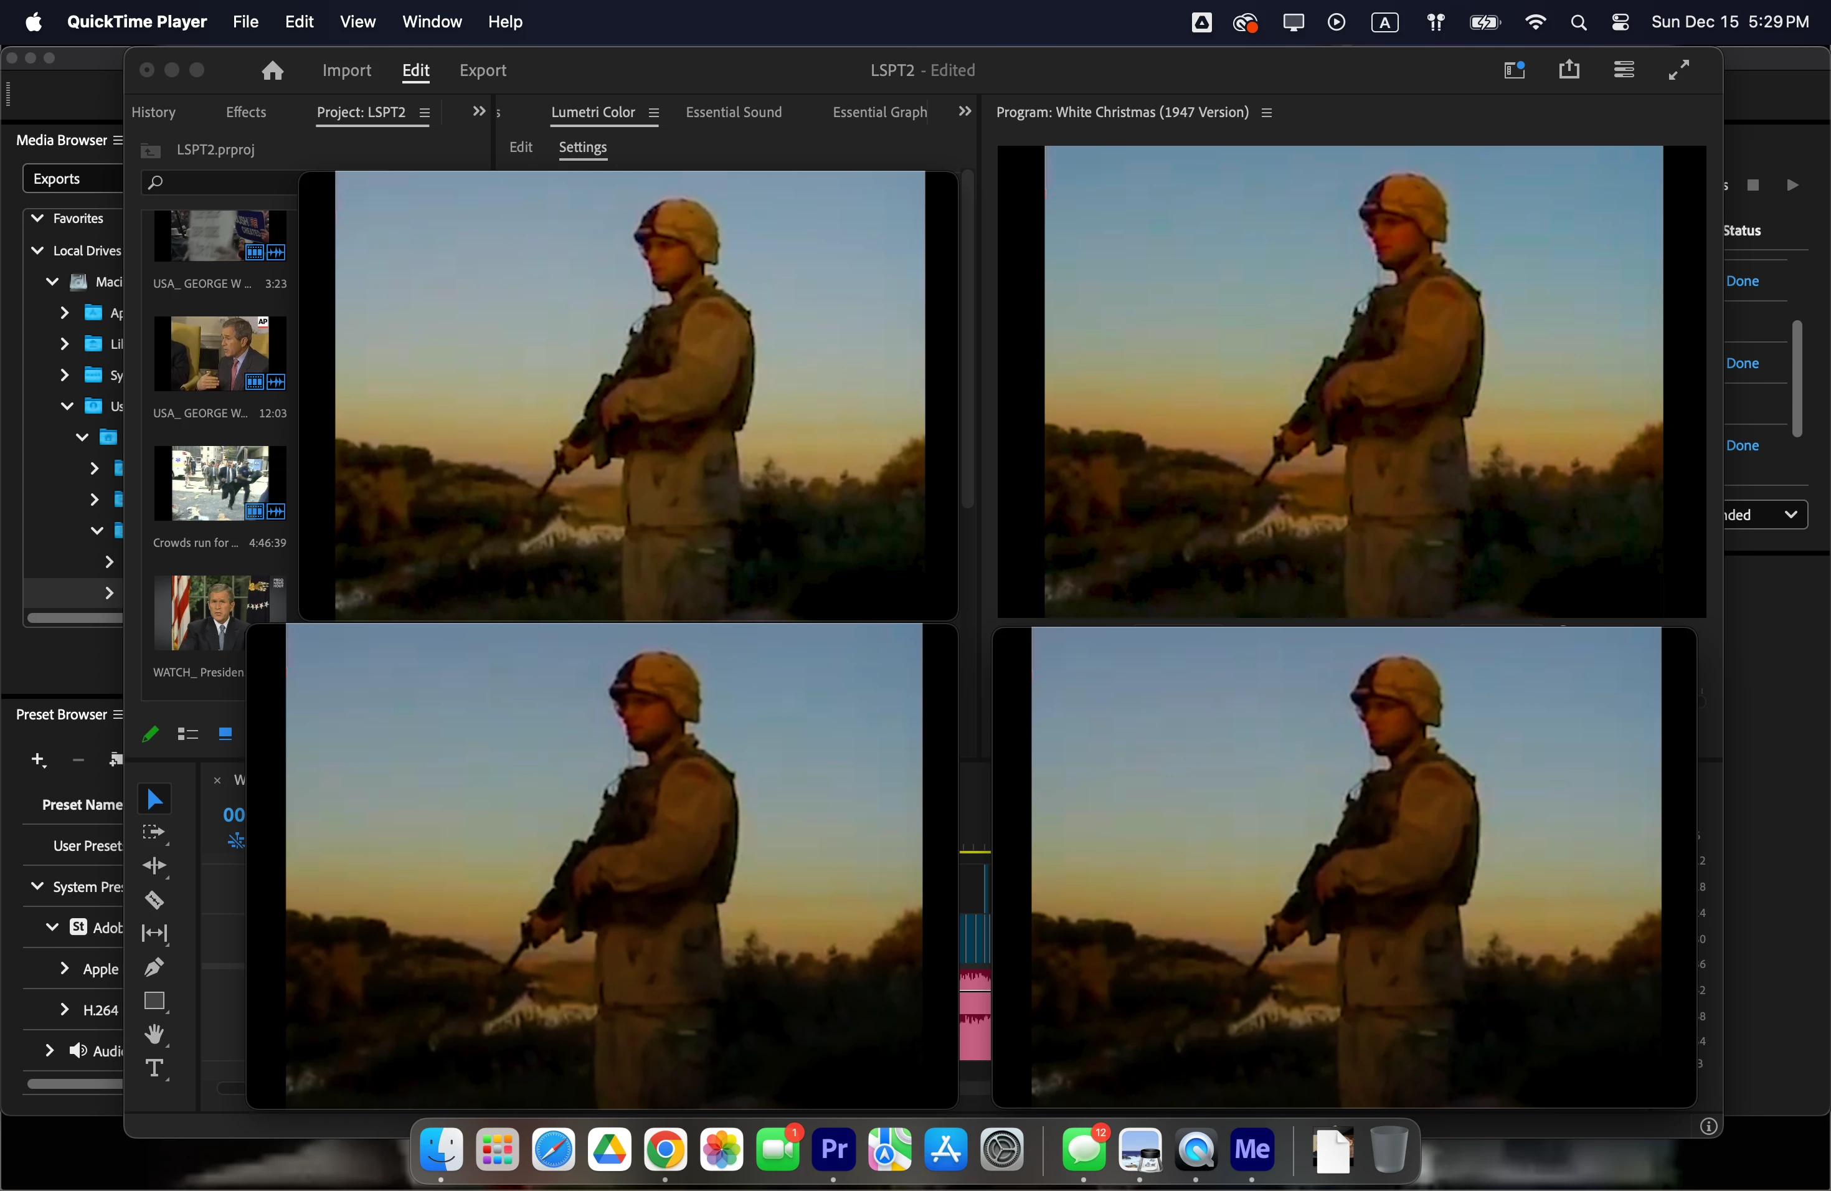Select the Pen tool in toolbar
The height and width of the screenshot is (1191, 1831).
click(x=154, y=966)
